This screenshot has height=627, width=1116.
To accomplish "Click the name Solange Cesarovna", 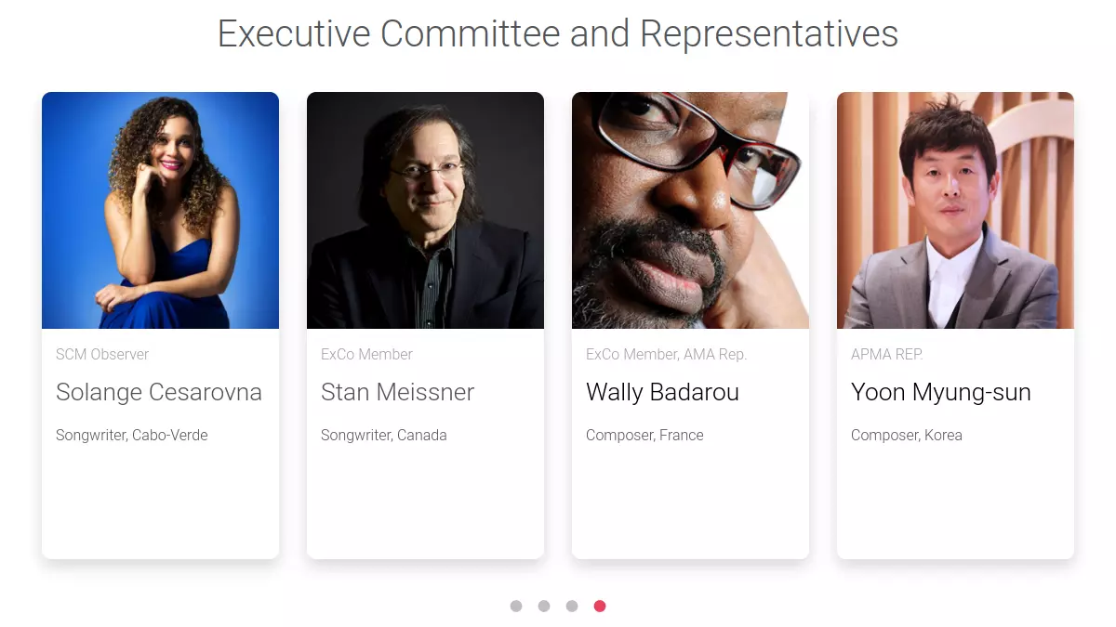I will click(x=159, y=392).
